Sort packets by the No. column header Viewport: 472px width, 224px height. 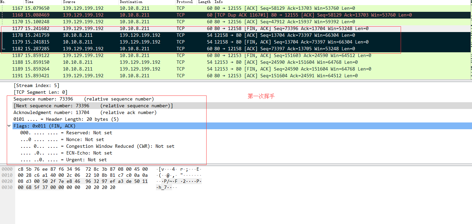click(x=3, y=2)
